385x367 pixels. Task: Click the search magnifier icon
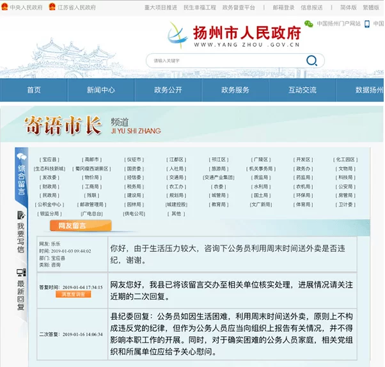coord(311,61)
